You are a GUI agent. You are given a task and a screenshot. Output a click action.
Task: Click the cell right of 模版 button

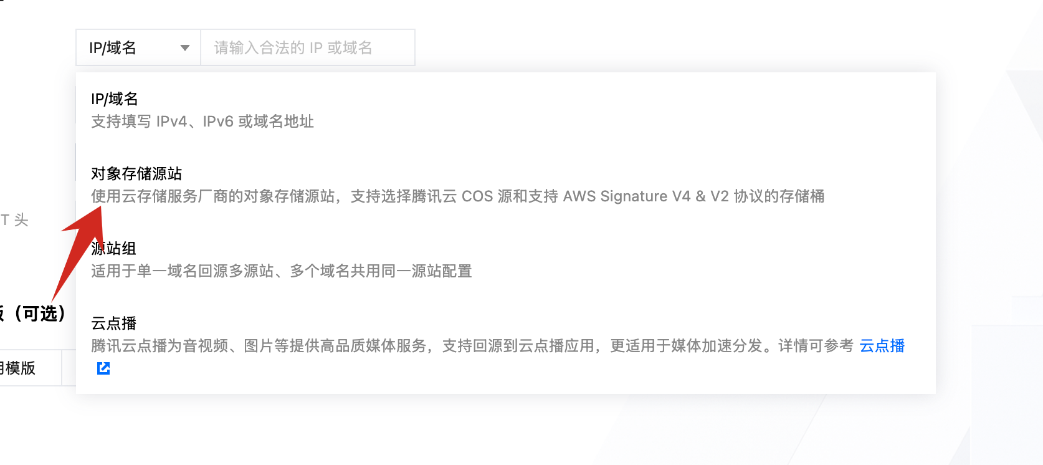coord(69,368)
